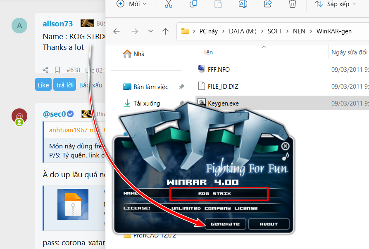The width and height of the screenshot is (369, 249).
Task: Click the Paste clipboard icon in toolbar
Action: (x=218, y=4)
